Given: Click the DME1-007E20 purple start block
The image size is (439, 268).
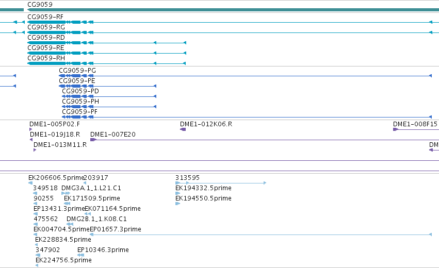Looking at the screenshot, I should (93, 140).
